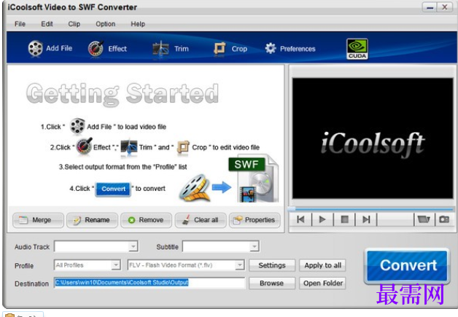
Task: Expand the Audio Track dropdown
Action: [133, 246]
